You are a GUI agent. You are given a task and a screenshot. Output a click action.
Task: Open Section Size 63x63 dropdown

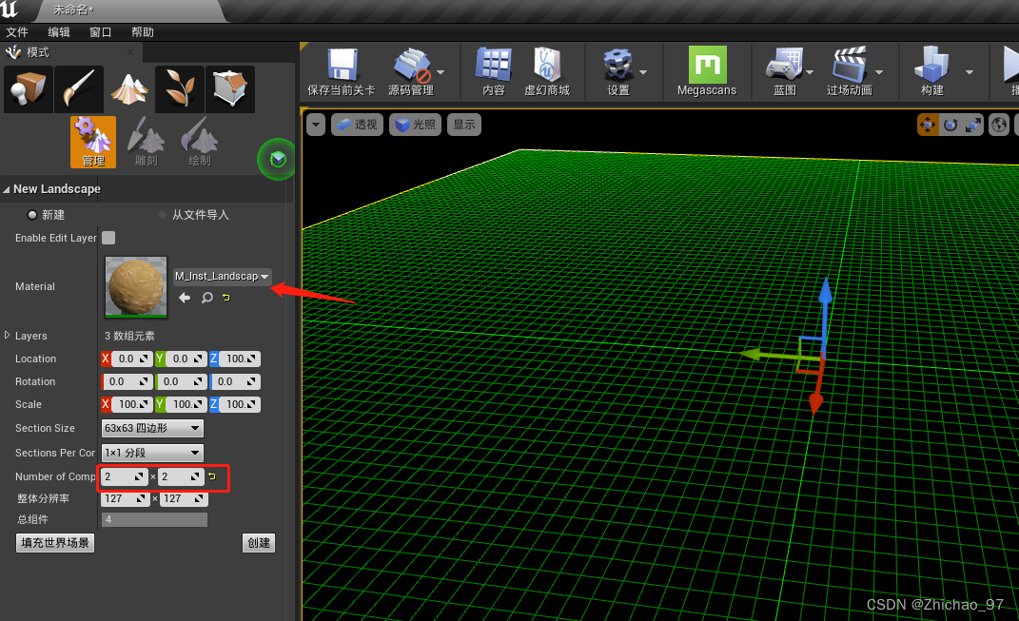click(153, 428)
